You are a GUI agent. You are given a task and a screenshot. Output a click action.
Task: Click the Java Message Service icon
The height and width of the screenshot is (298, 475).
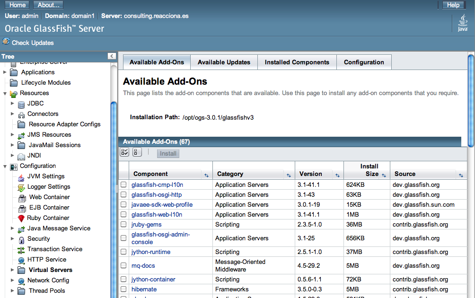point(21,229)
